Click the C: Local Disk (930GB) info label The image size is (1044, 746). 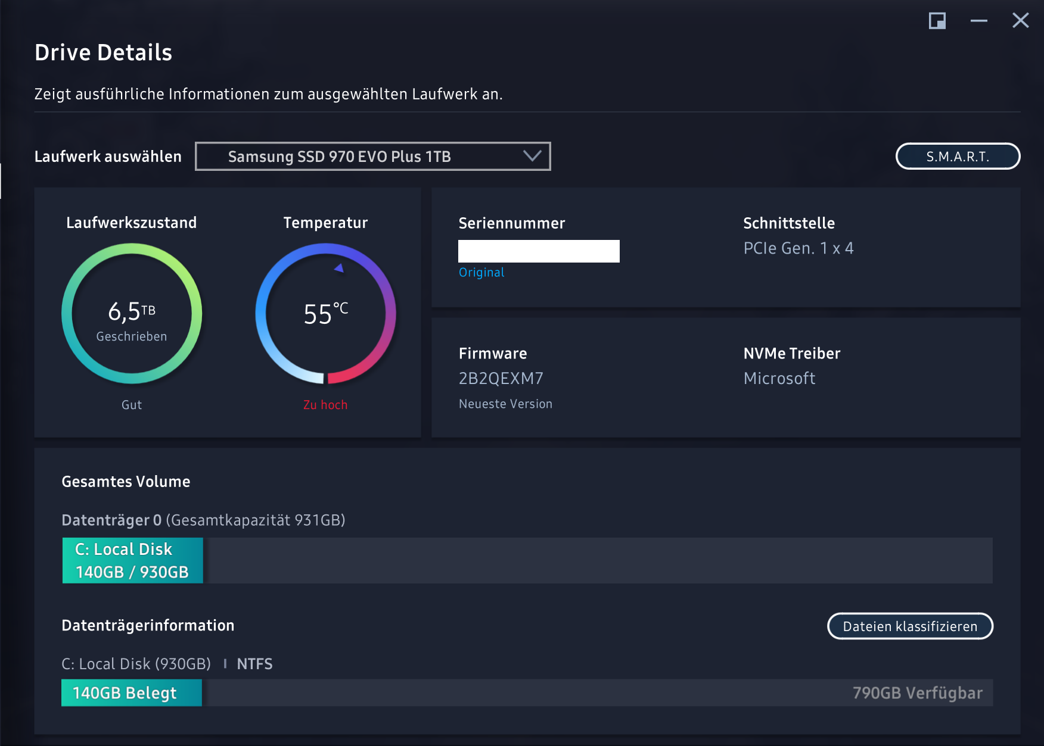[136, 664]
